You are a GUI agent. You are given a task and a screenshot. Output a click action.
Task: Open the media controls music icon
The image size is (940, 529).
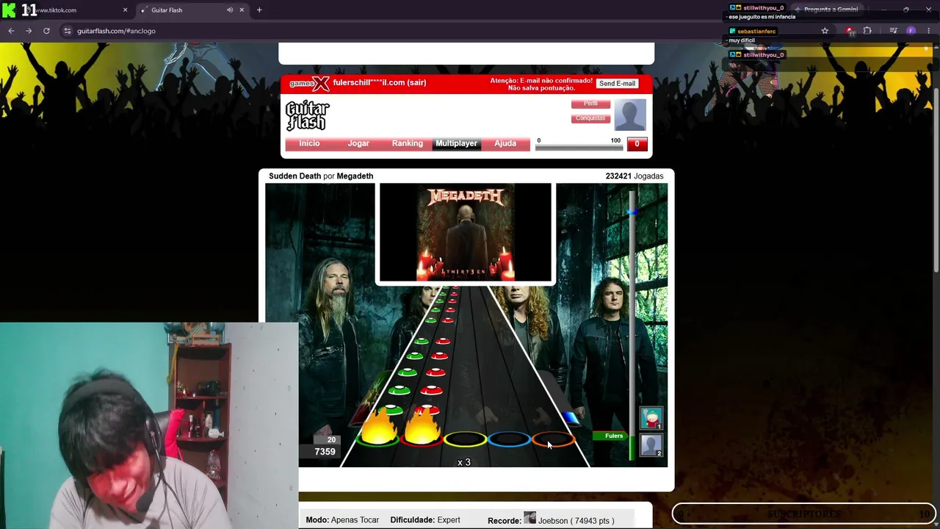(x=893, y=31)
